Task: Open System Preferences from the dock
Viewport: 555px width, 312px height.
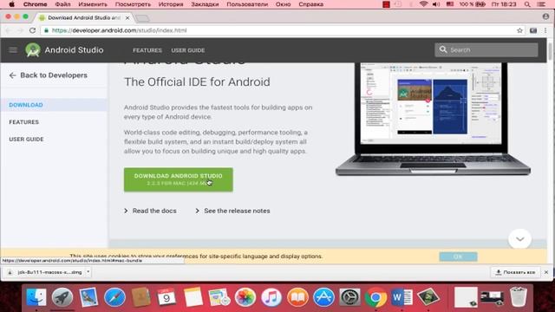Action: 349,296
